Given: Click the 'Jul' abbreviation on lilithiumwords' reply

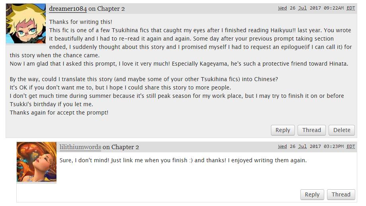Looking at the screenshot, I should coord(302,147).
